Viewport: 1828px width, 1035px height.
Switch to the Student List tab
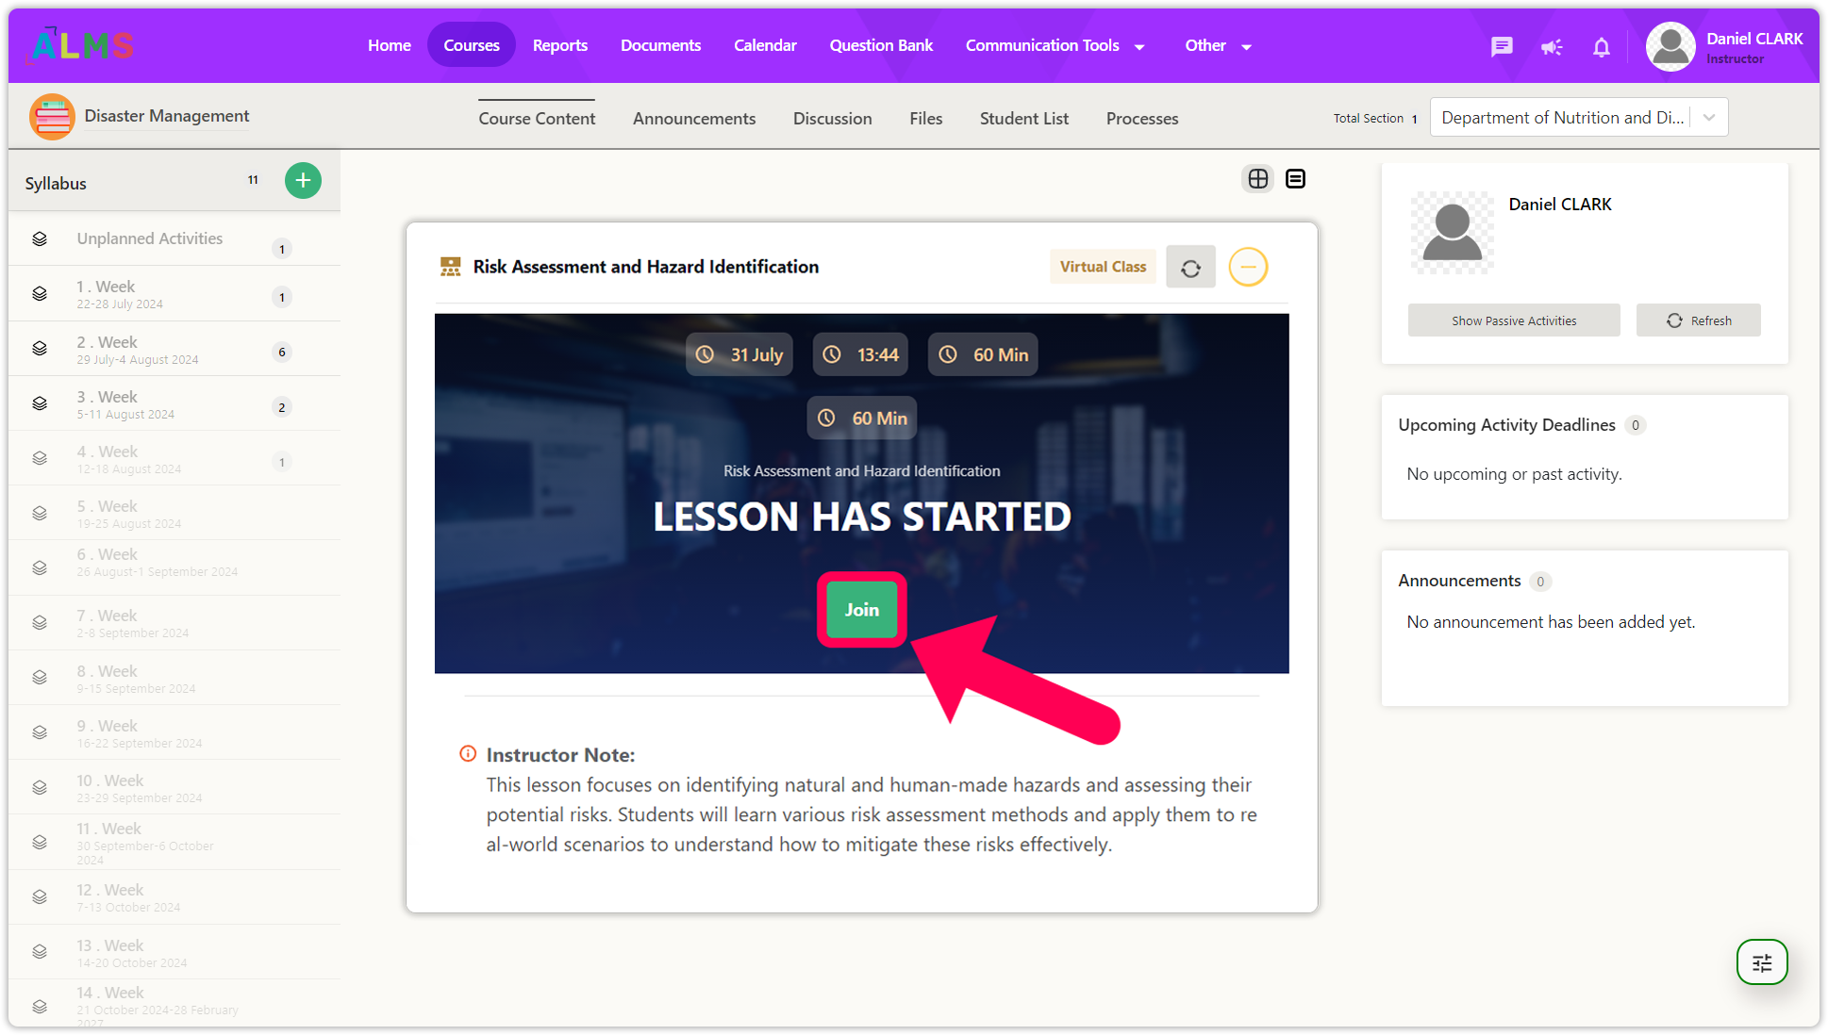click(1023, 118)
